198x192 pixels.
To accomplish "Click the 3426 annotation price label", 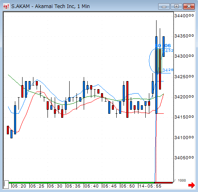I will (x=168, y=70).
